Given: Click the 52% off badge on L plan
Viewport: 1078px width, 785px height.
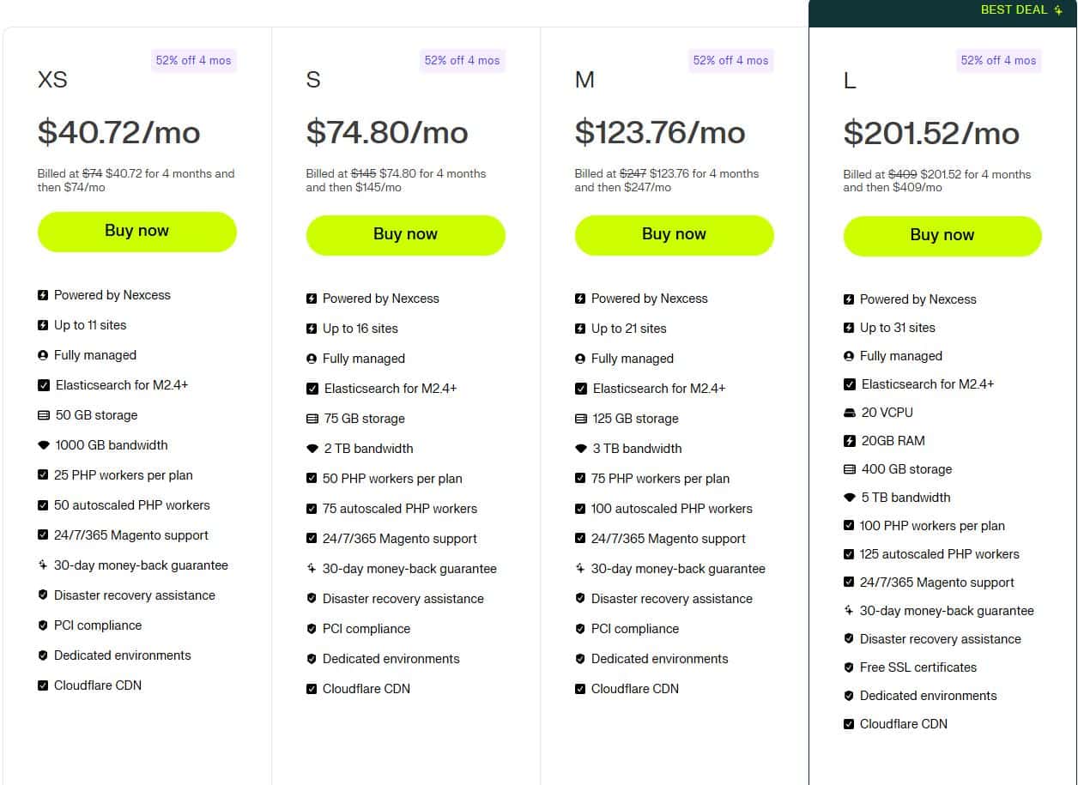Looking at the screenshot, I should (x=998, y=61).
